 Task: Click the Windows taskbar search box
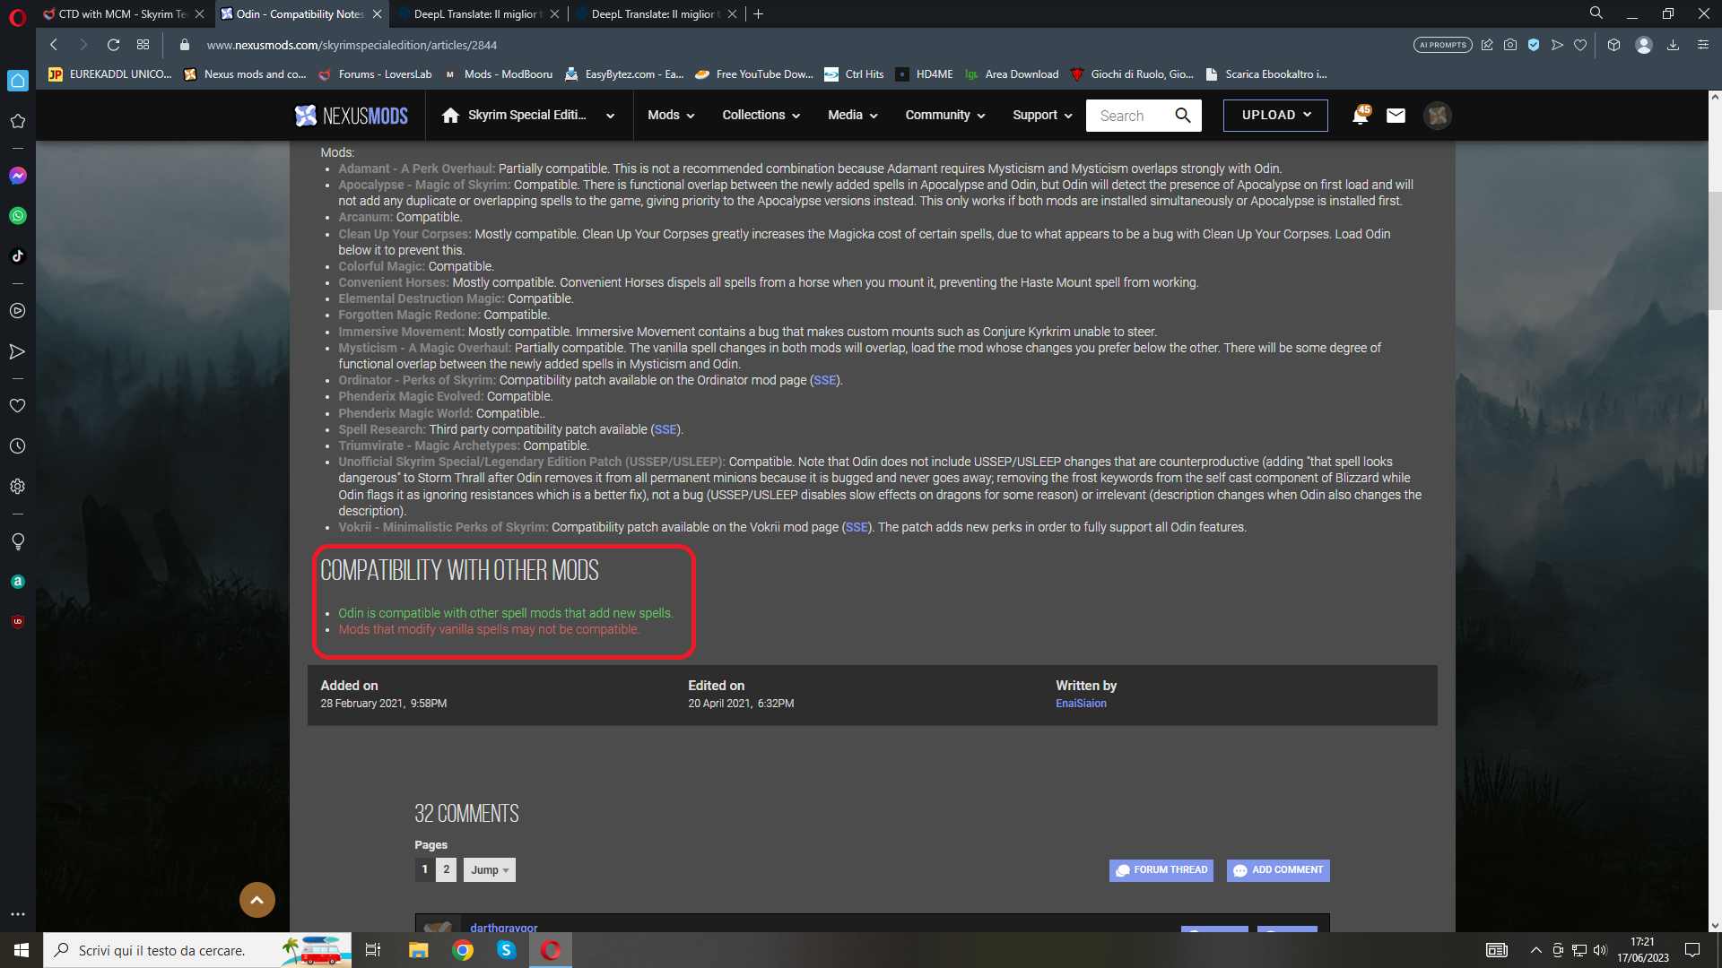[197, 950]
